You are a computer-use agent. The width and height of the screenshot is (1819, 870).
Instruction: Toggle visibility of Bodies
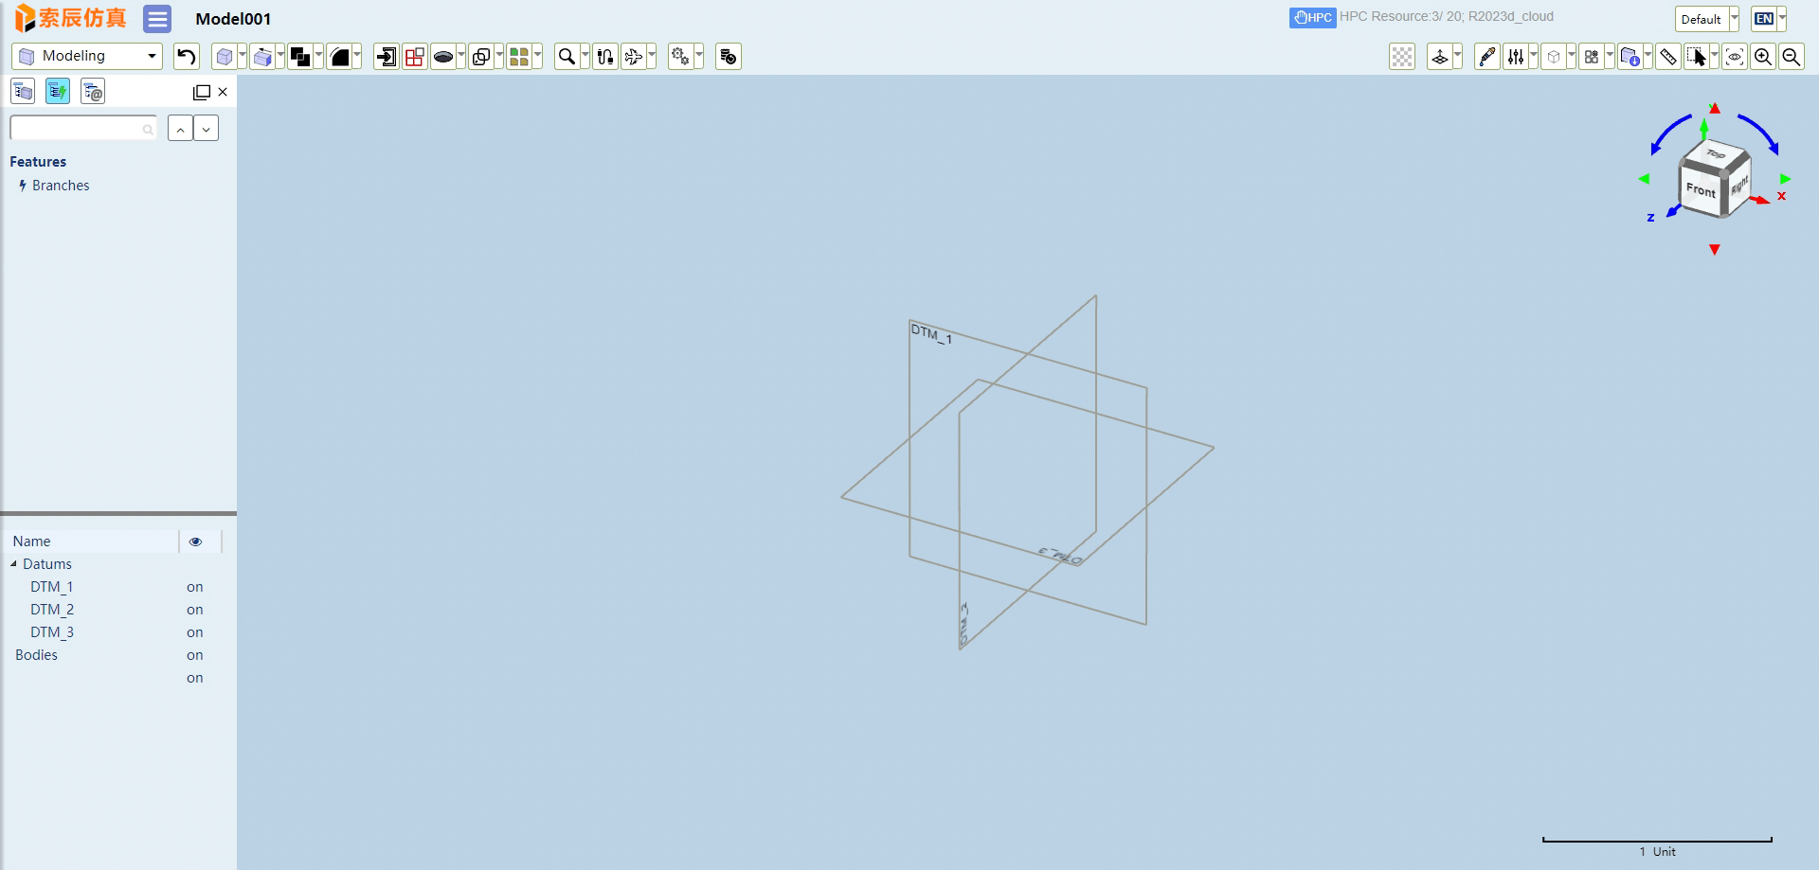point(195,655)
